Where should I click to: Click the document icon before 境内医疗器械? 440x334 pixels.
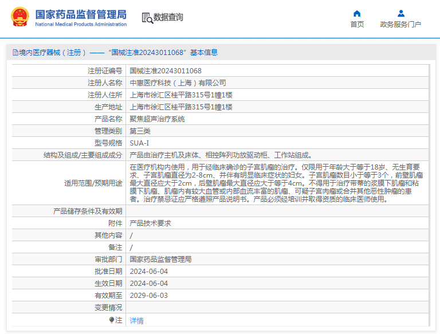tap(15, 53)
